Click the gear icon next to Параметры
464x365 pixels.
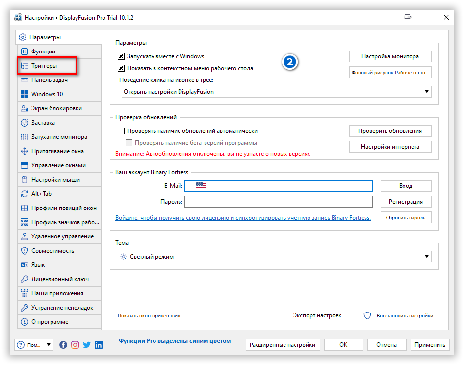pyautogui.click(x=23, y=37)
